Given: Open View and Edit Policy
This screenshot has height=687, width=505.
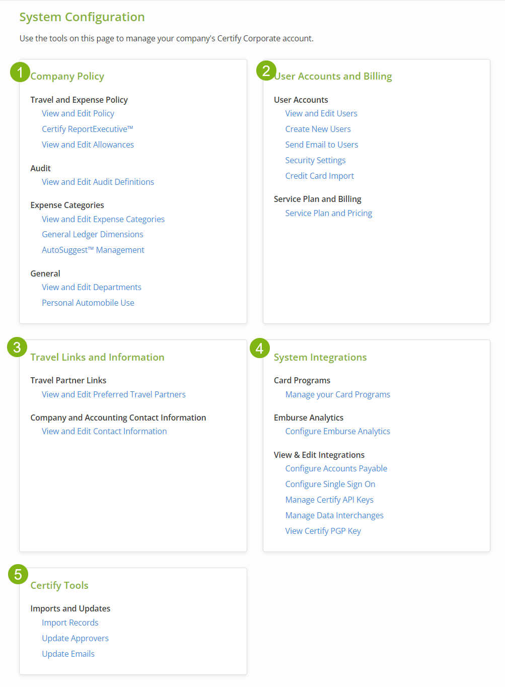Looking at the screenshot, I should click(x=78, y=113).
